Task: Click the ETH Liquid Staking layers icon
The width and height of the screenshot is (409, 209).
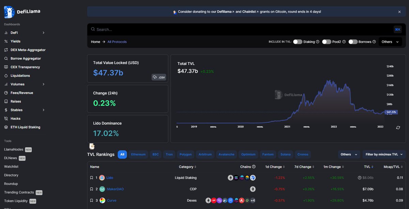Action: pos(6,127)
